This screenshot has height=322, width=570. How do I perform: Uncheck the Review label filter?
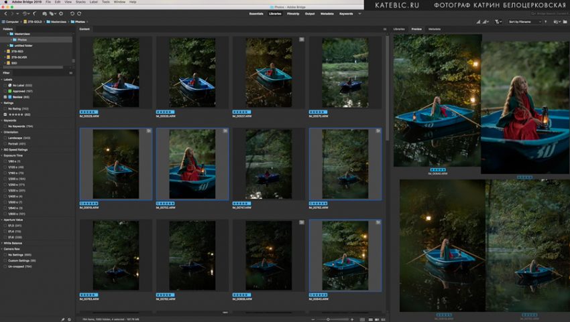[x=5, y=97]
